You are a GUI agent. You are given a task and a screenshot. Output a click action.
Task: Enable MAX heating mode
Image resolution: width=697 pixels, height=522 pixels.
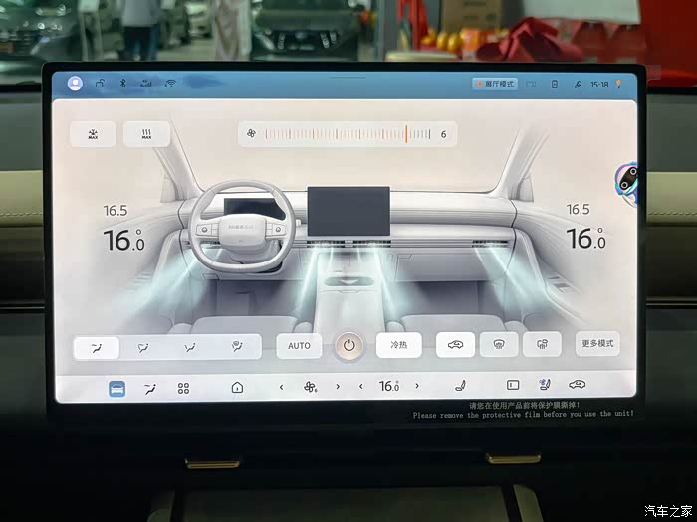(x=146, y=134)
